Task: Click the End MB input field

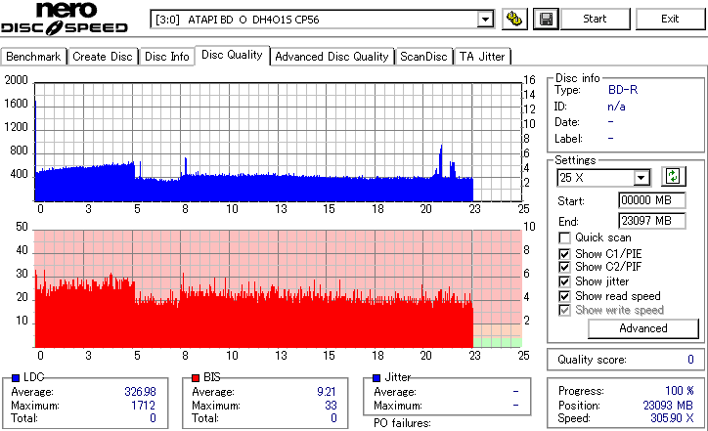Action: (651, 221)
